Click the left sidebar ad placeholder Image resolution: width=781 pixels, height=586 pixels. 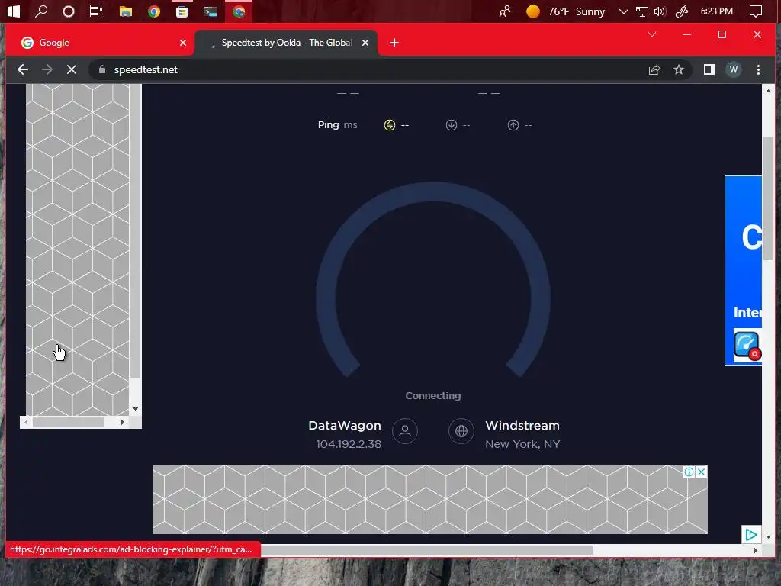(x=77, y=250)
